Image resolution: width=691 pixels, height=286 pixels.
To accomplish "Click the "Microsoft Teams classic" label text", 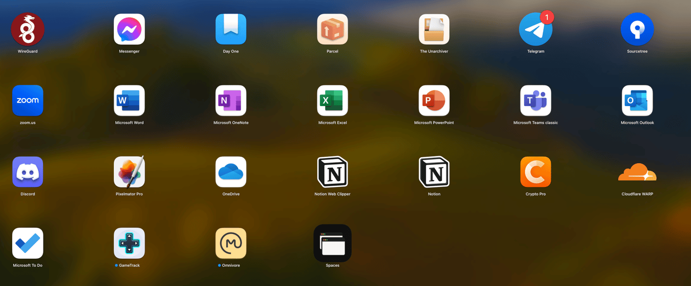I will (x=536, y=123).
